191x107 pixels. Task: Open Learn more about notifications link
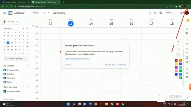pyautogui.click(x=77, y=59)
